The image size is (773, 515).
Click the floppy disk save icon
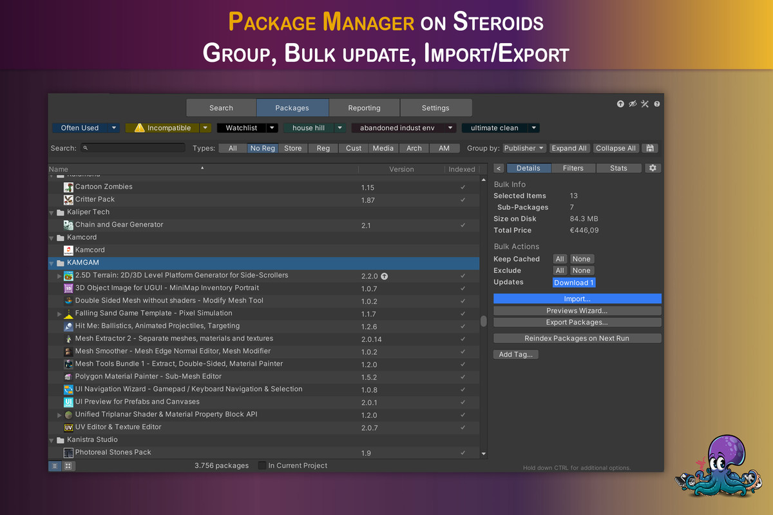pyautogui.click(x=650, y=148)
